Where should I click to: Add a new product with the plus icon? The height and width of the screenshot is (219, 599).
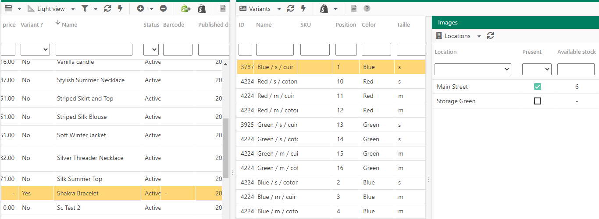pyautogui.click(x=140, y=9)
